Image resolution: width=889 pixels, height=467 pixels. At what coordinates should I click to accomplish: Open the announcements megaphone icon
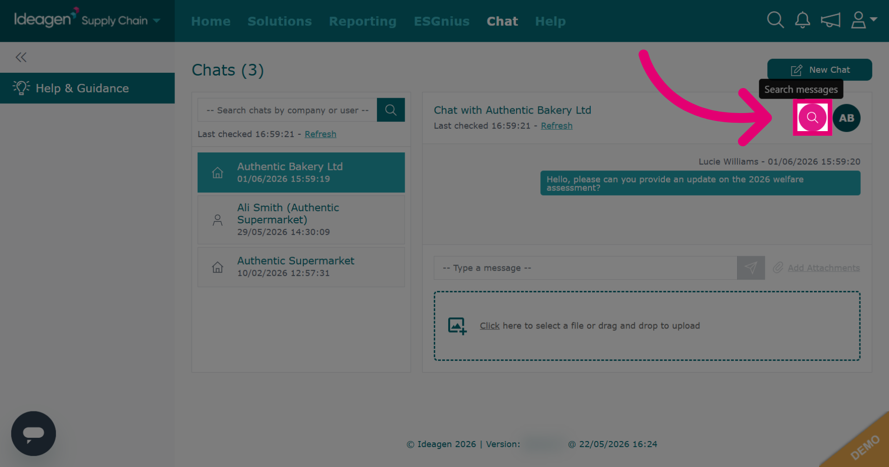click(x=830, y=20)
